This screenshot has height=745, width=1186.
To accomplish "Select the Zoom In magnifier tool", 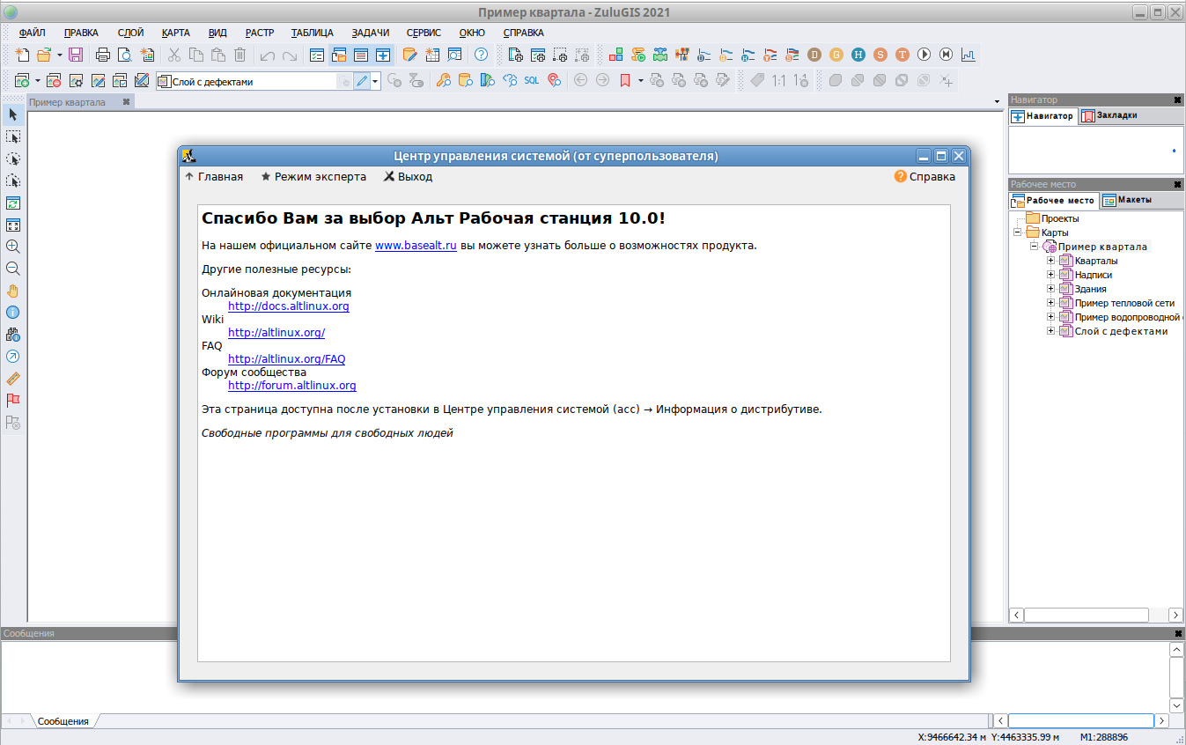I will (x=13, y=247).
